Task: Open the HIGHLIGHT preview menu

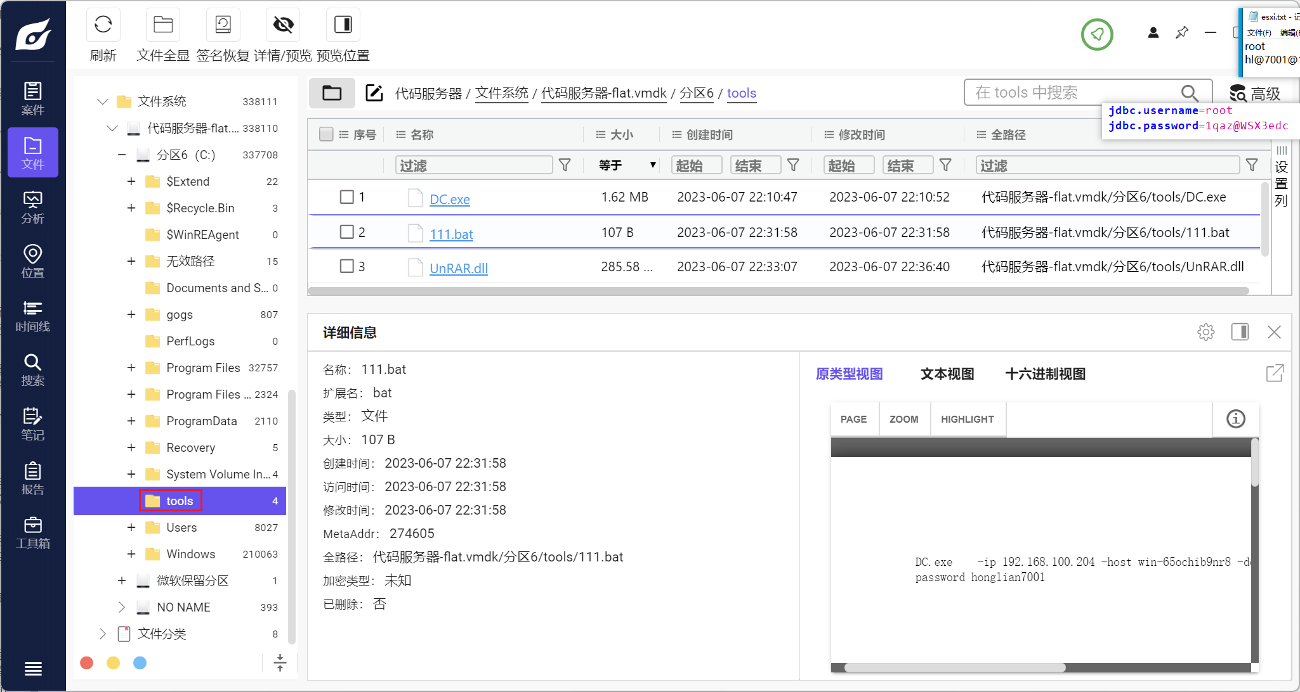Action: click(968, 420)
